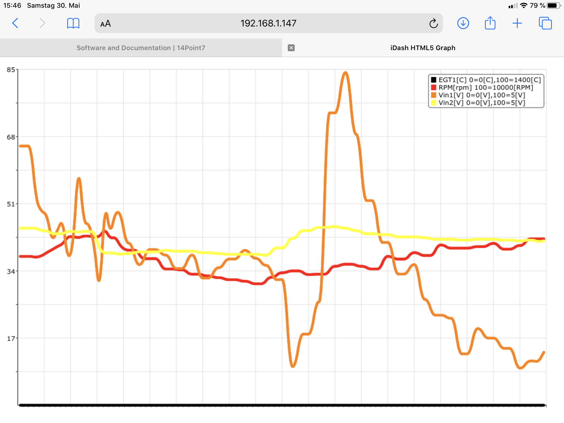Reload the iDash HTML5 Graph page
Image resolution: width=564 pixels, height=423 pixels.
point(433,23)
